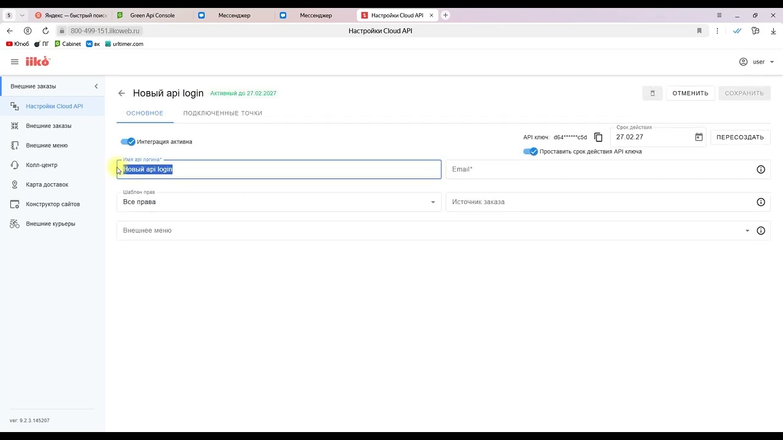
Task: Click the Пересоздать button
Action: 740,137
